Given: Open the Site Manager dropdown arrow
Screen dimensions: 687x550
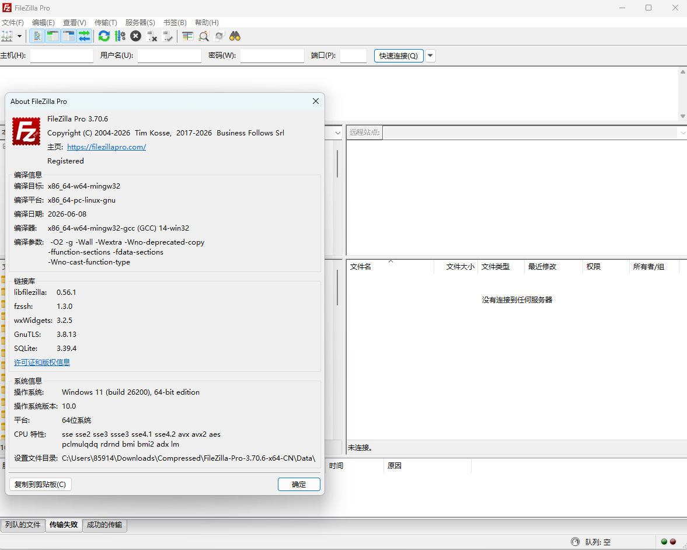Looking at the screenshot, I should coord(19,36).
